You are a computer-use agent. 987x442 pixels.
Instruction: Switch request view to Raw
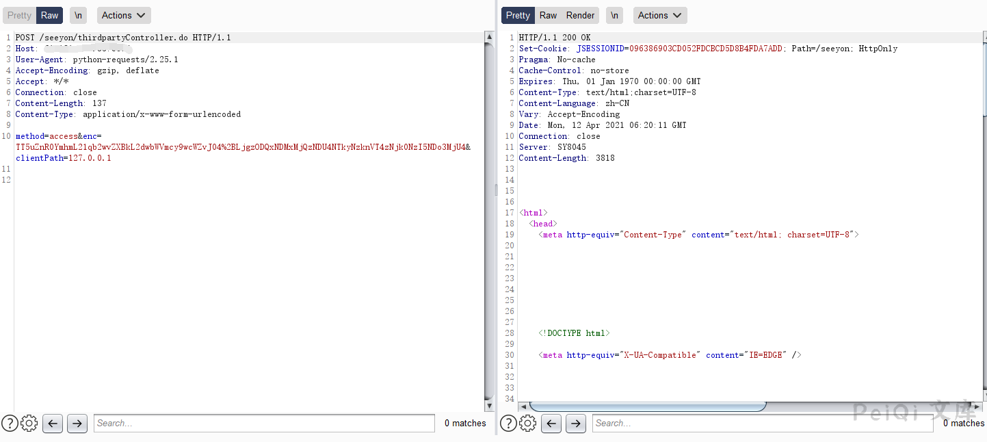(49, 15)
